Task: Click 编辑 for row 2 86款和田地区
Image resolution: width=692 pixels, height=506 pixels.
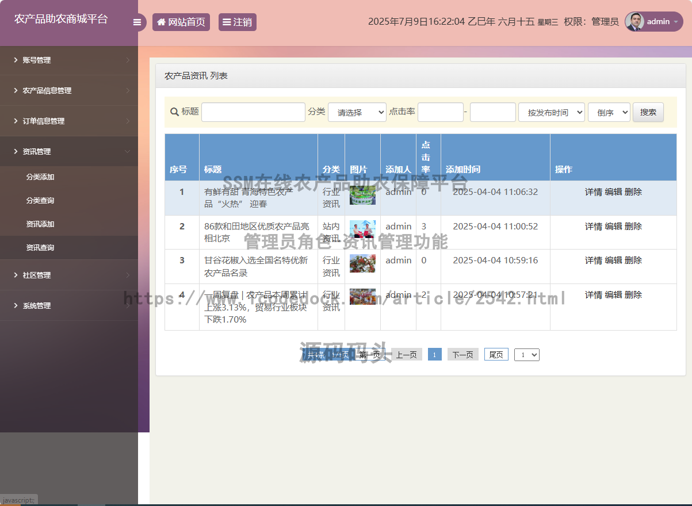Action: pyautogui.click(x=613, y=227)
